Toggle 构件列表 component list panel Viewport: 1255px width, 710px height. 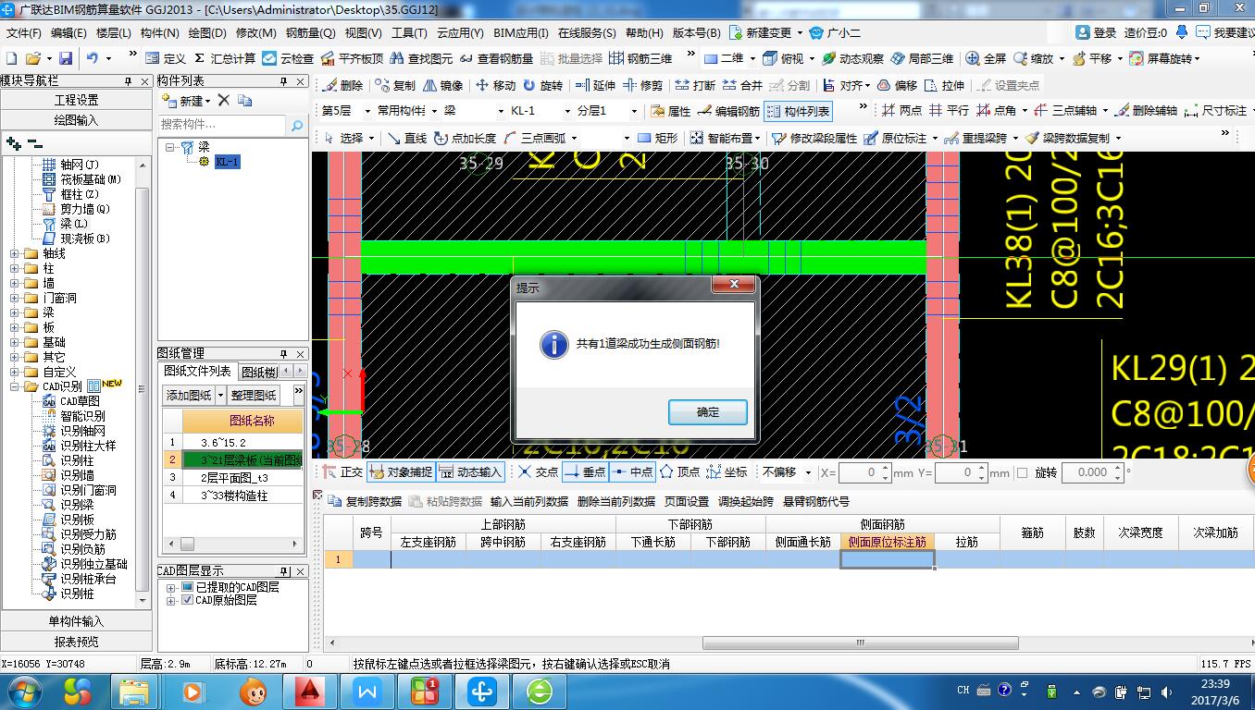coord(799,111)
